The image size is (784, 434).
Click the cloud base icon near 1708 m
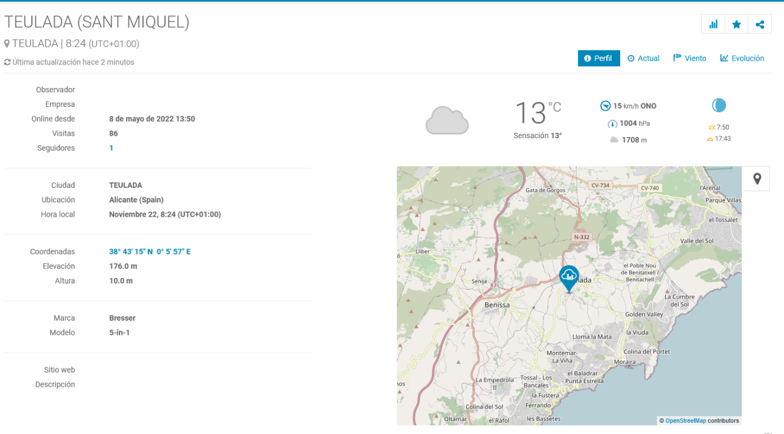[x=614, y=140]
